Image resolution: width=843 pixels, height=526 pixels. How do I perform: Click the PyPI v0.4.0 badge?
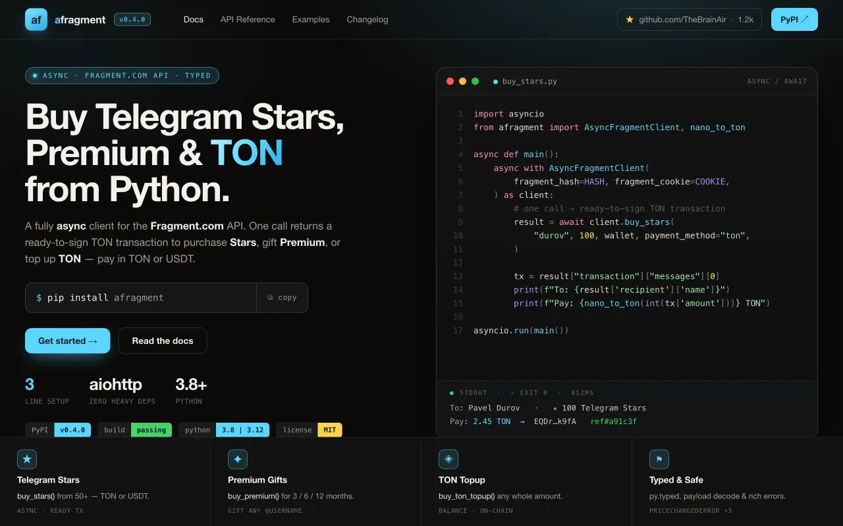click(58, 430)
